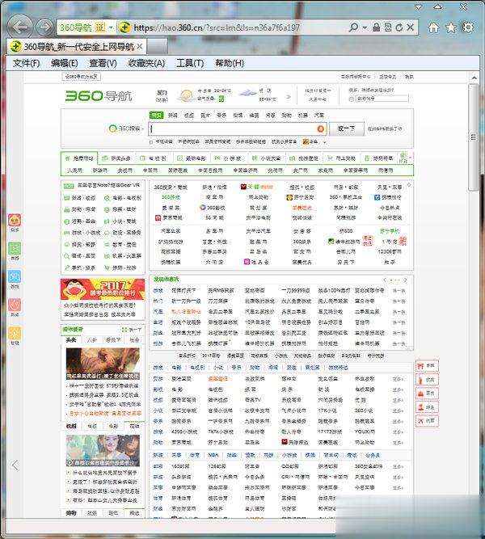Open the 工具(T) menu

pyautogui.click(x=190, y=63)
